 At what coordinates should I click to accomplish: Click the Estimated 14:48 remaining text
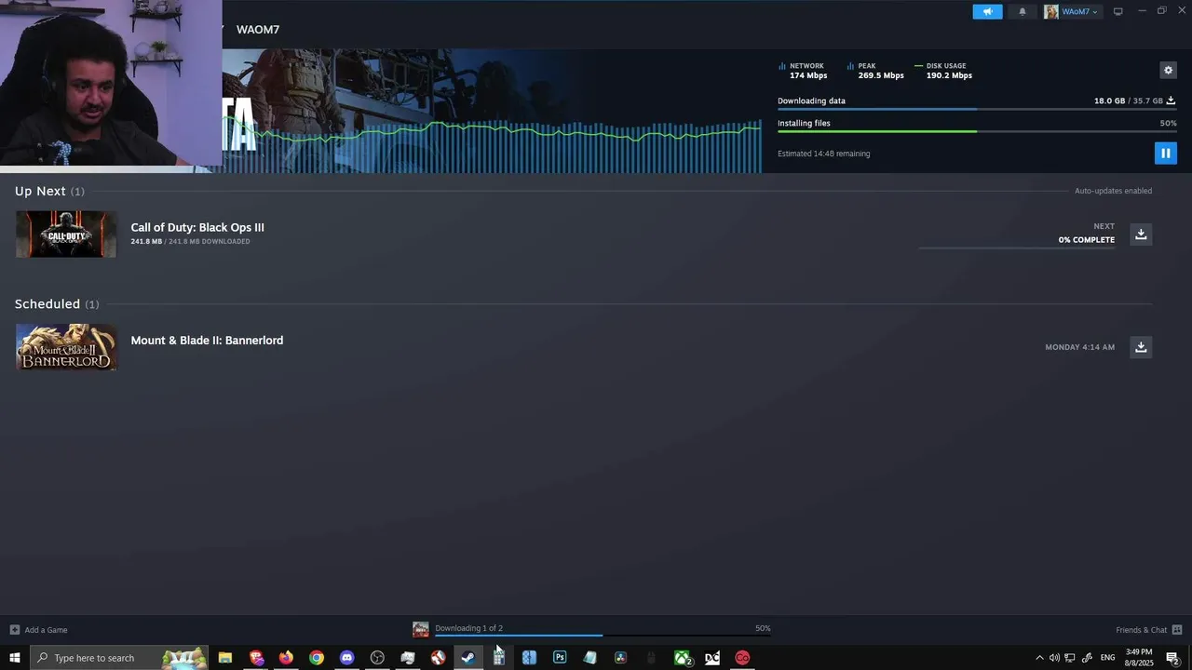point(823,154)
